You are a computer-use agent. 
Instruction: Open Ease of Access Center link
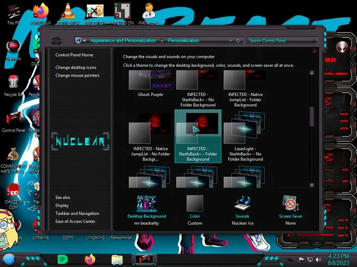tap(75, 221)
